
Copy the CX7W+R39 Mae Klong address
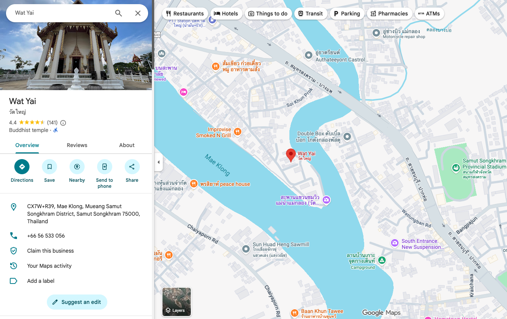(x=76, y=214)
